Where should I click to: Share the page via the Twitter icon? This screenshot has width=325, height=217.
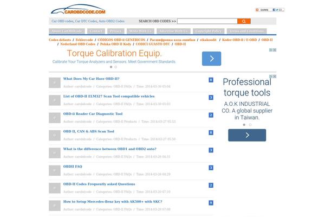coord(277,10)
